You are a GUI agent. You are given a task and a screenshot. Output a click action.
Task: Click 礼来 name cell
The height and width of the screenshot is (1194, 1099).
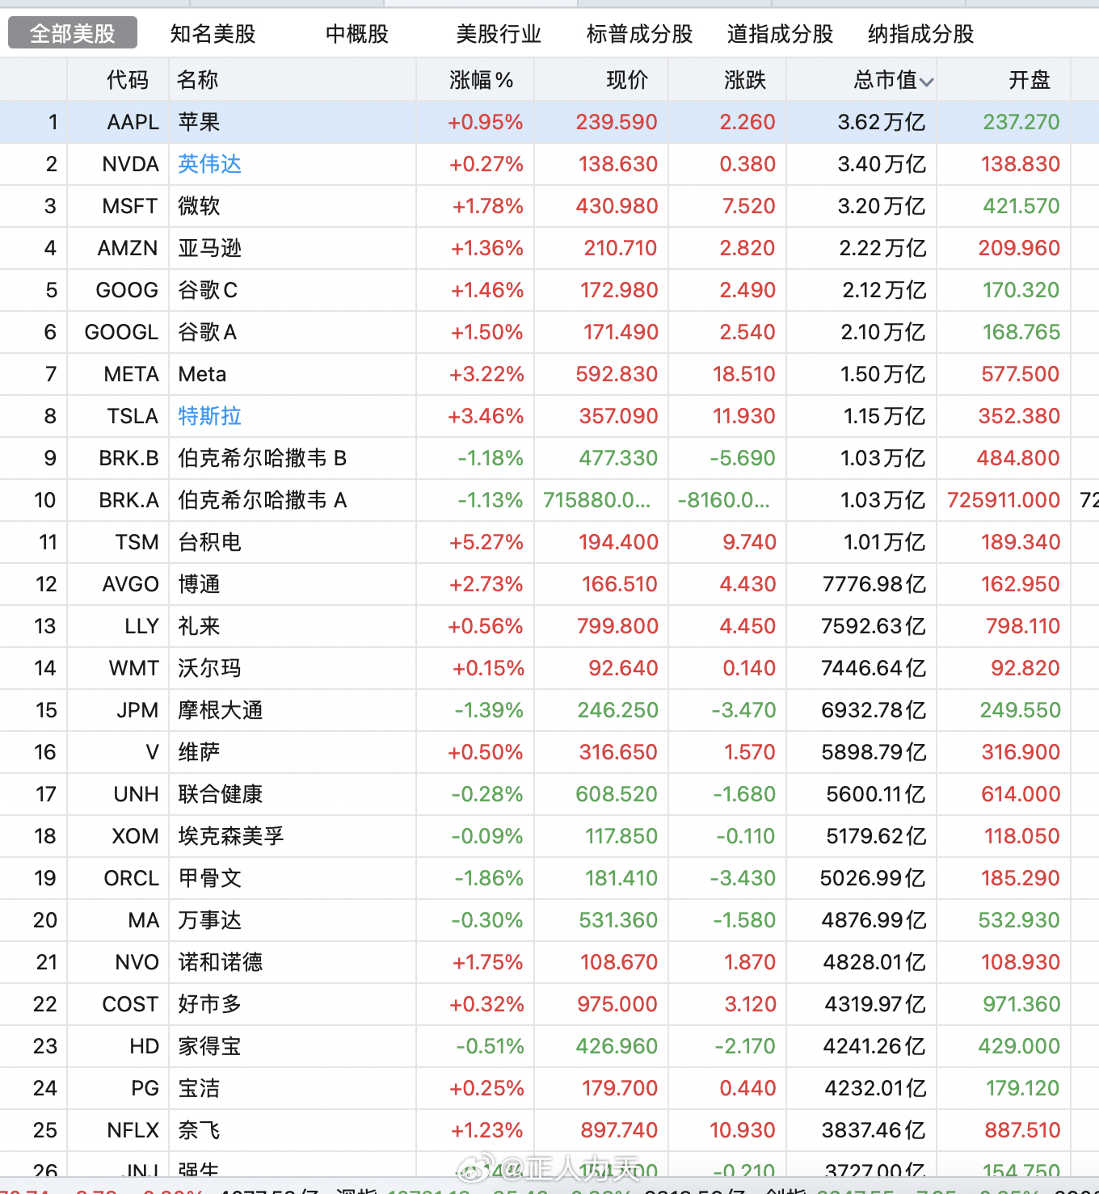[x=199, y=626]
